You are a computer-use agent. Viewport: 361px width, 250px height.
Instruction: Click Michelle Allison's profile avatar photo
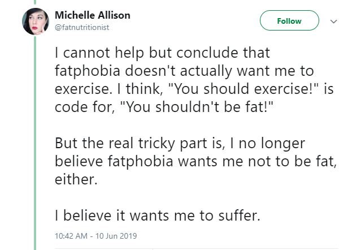click(35, 21)
